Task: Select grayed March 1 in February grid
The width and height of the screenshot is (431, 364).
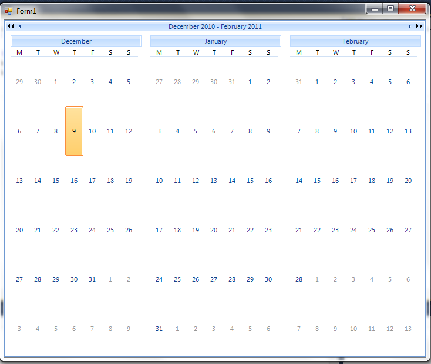Action: pyautogui.click(x=317, y=279)
